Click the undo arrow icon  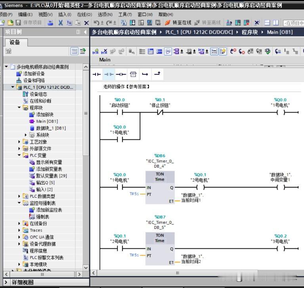click(x=96, y=23)
